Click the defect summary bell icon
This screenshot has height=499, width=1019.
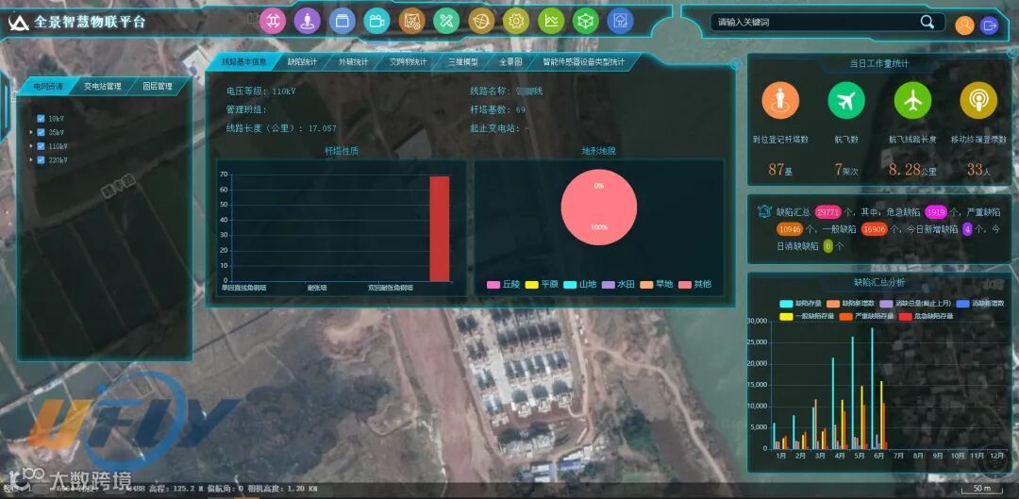pyautogui.click(x=764, y=211)
